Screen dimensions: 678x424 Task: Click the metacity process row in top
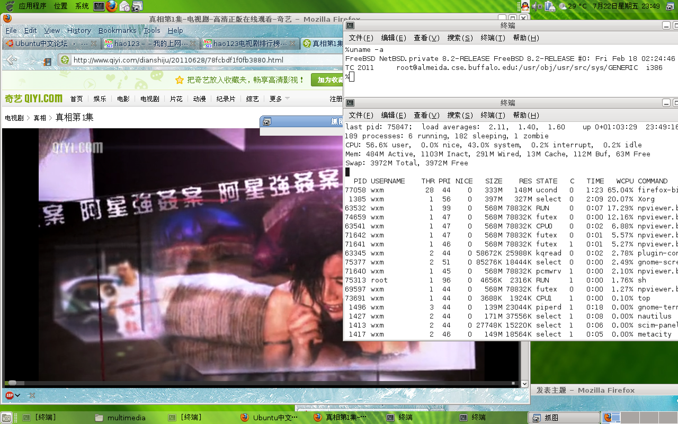511,334
